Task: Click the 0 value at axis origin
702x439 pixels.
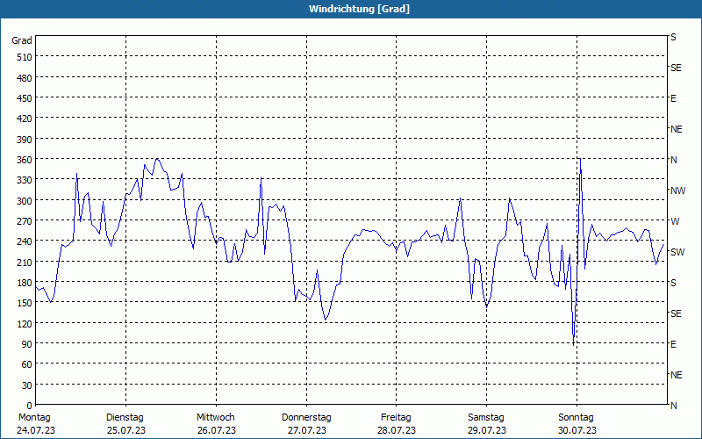Action: tap(30, 406)
